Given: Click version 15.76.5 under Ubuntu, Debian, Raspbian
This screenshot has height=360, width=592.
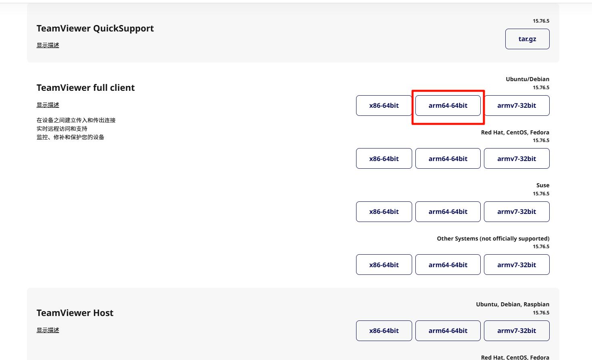Looking at the screenshot, I should click(x=541, y=313).
